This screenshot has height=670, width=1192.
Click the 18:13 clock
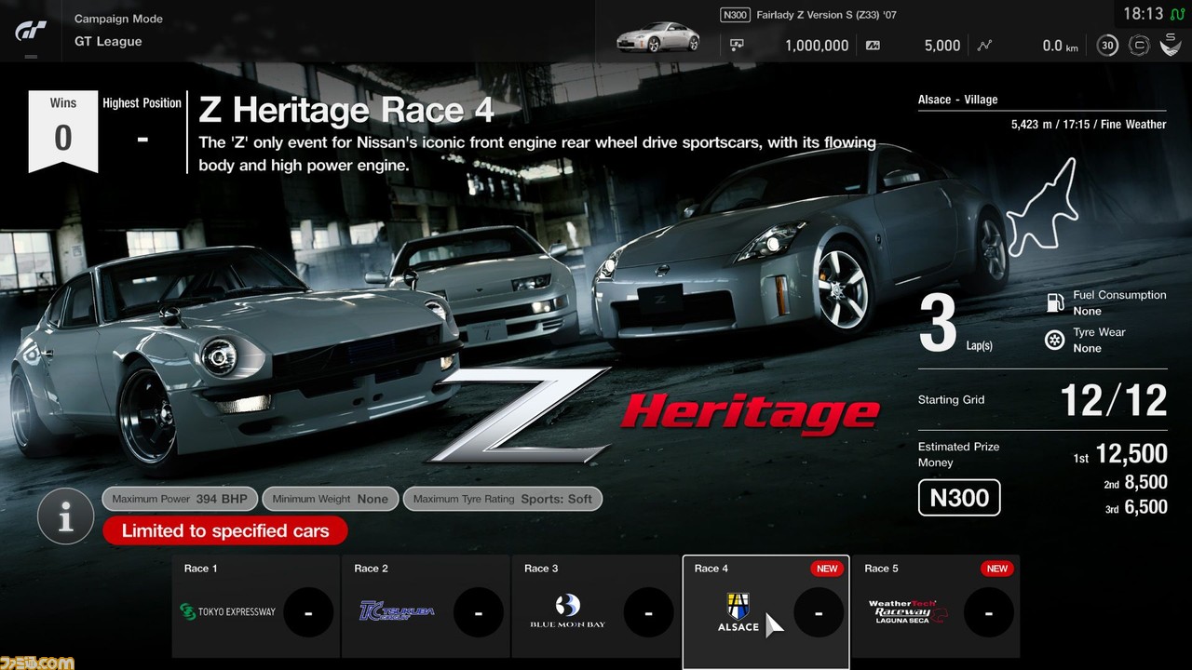[1143, 13]
